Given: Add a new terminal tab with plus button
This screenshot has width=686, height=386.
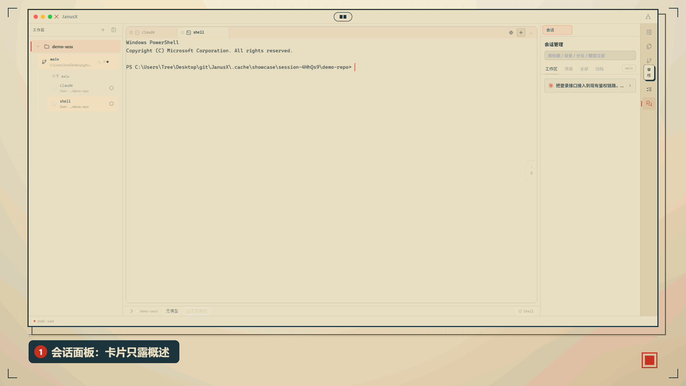Looking at the screenshot, I should coord(521,33).
